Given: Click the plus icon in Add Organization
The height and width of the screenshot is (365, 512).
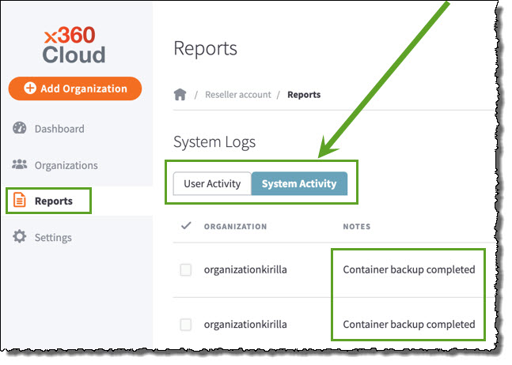Looking at the screenshot, I should point(30,88).
